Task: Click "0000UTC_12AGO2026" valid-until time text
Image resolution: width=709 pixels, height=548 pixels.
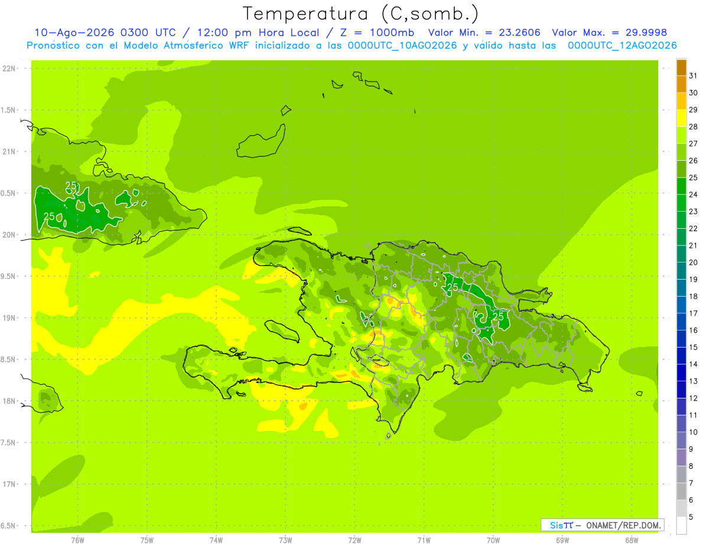Action: tap(622, 46)
